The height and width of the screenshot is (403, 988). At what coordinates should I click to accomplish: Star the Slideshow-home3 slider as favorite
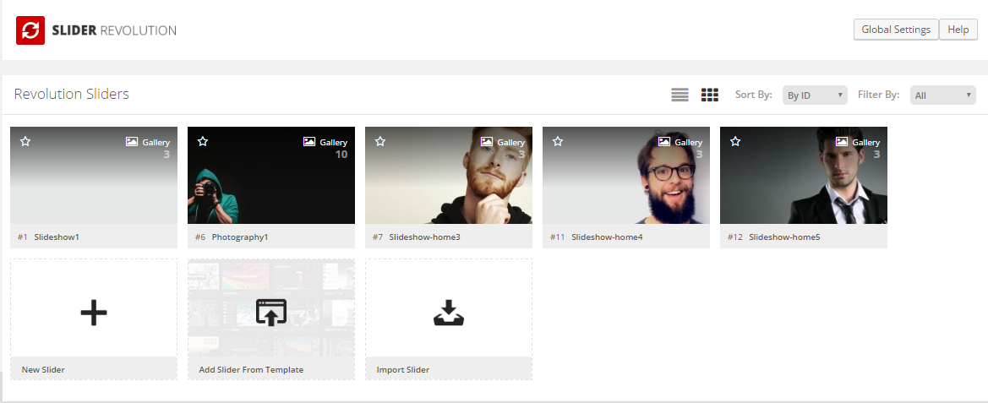(x=380, y=142)
